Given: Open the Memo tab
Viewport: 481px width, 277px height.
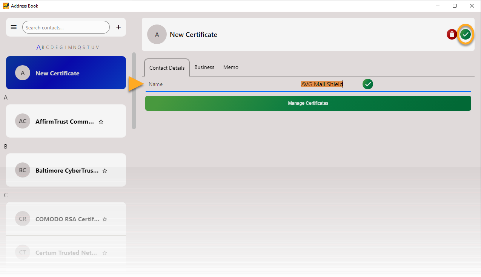Looking at the screenshot, I should tap(231, 67).
